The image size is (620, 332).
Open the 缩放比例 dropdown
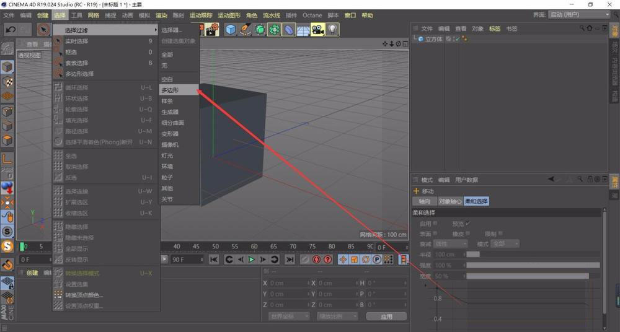[337, 316]
